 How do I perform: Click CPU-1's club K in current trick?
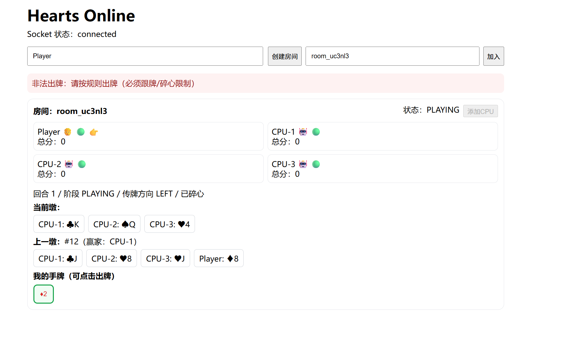point(59,224)
